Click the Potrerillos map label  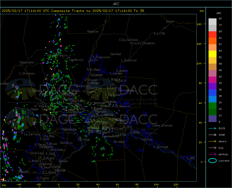click(x=47, y=106)
